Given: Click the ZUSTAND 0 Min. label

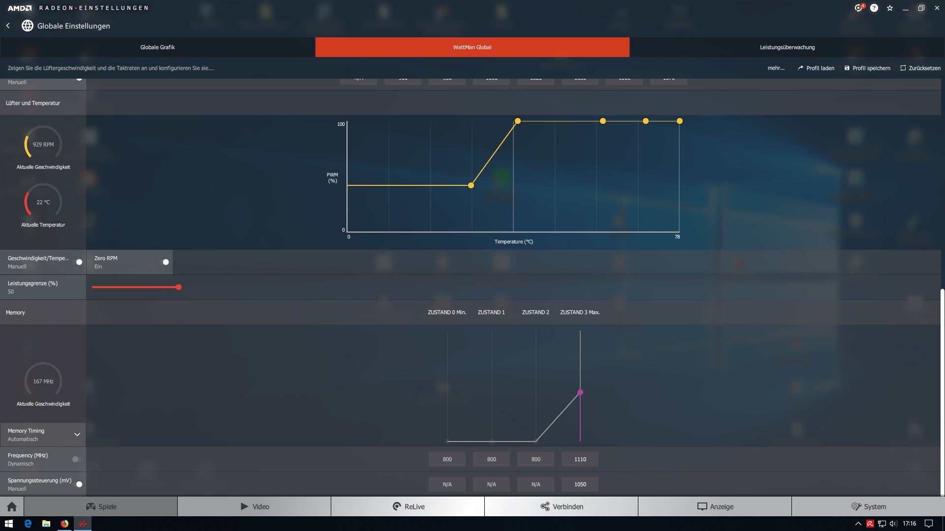Looking at the screenshot, I should (x=447, y=312).
